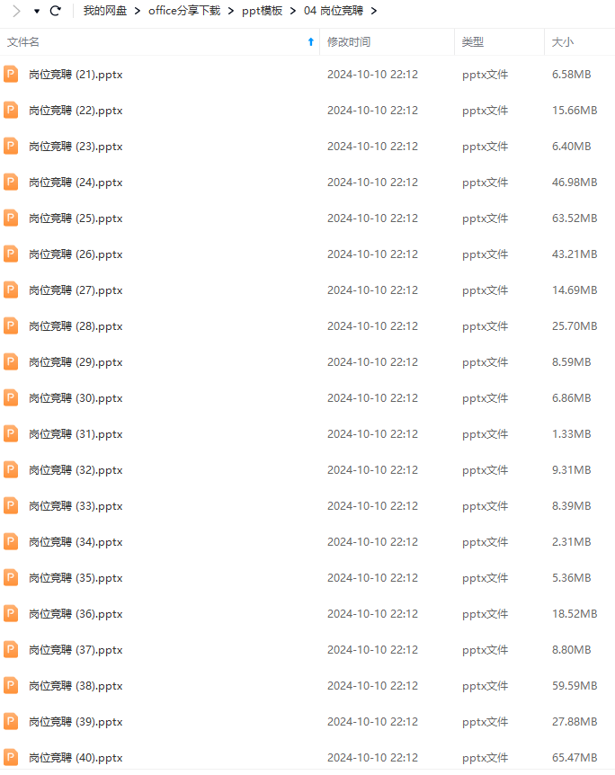Navigate to office分享下载 breadcrumb folder
This screenshot has width=615, height=775.
coord(184,11)
